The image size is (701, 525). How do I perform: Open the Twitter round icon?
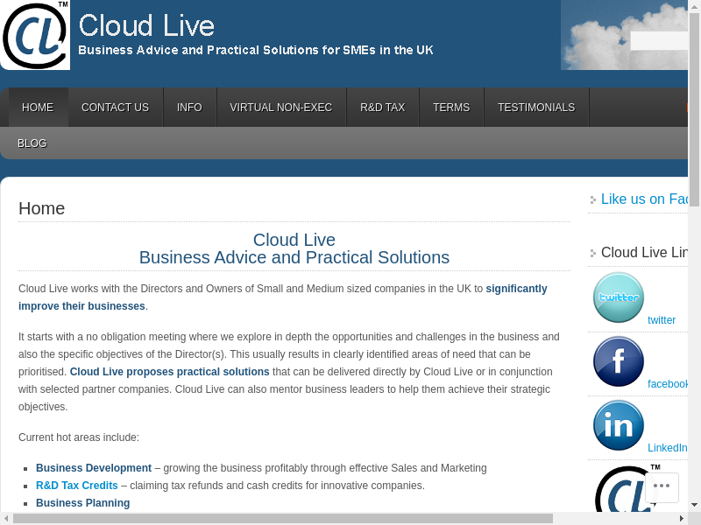619,297
